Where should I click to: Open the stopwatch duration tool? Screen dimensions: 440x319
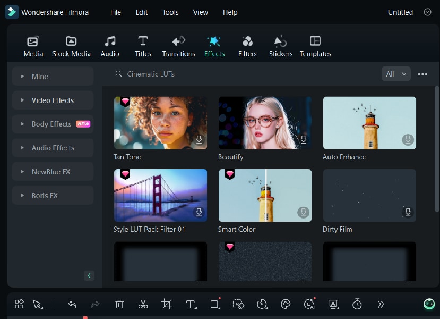pyautogui.click(x=357, y=304)
